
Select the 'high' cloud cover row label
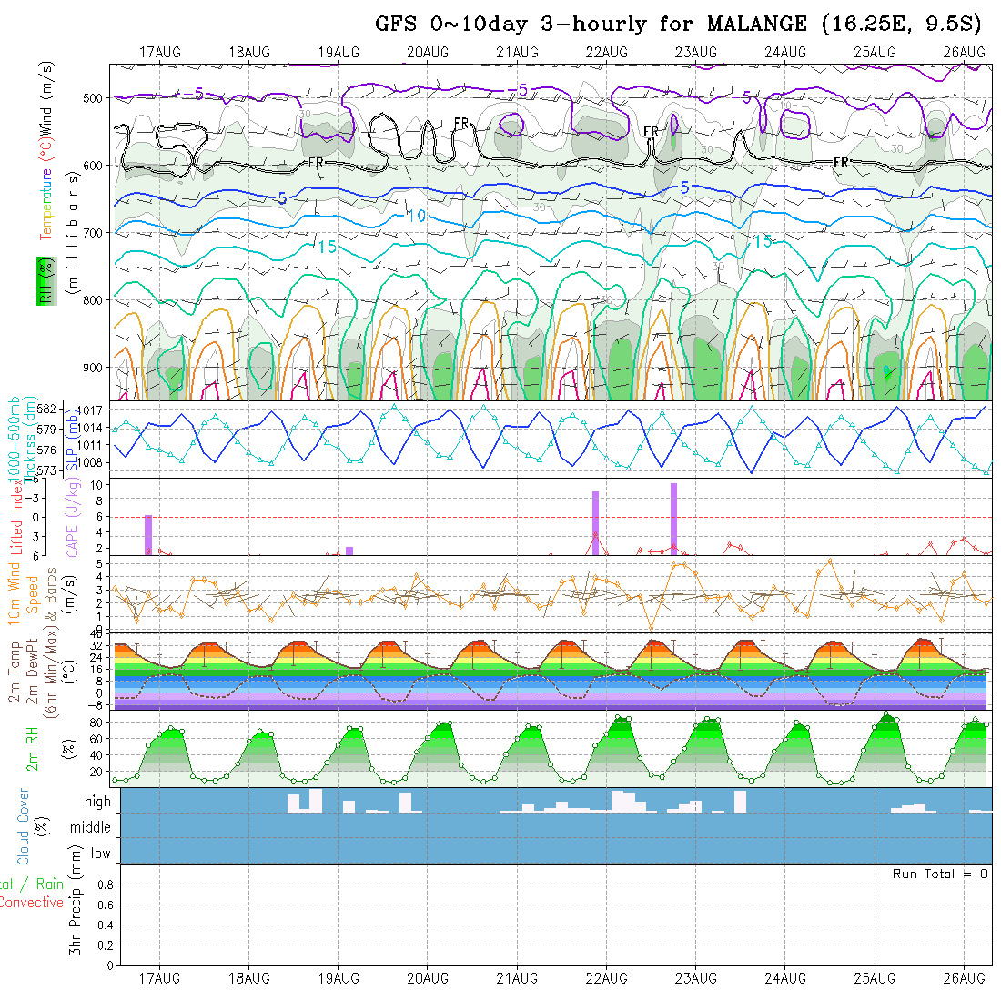coord(97,802)
